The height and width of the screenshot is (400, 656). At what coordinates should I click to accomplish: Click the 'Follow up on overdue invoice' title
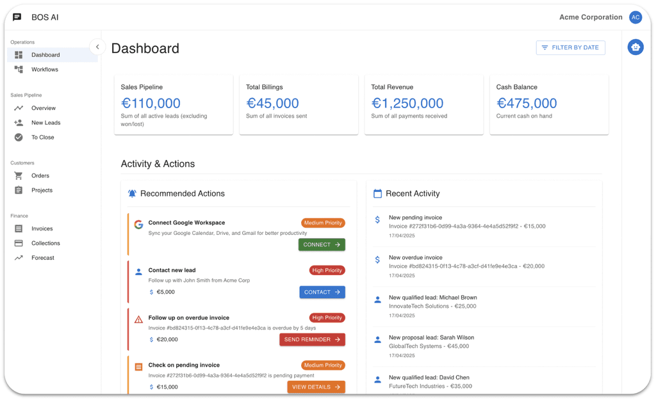point(189,317)
